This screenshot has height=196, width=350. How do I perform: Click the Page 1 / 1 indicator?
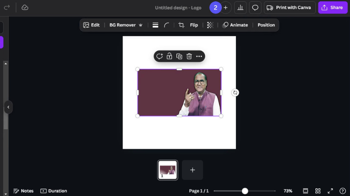click(x=199, y=191)
